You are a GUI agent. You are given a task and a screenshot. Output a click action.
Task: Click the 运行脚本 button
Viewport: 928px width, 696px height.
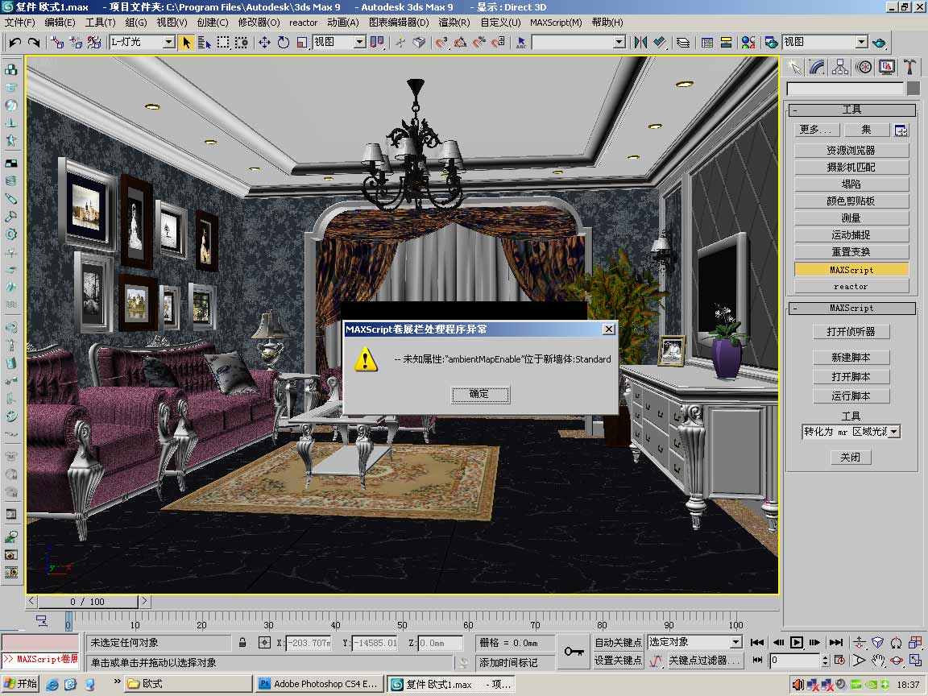[x=851, y=396]
